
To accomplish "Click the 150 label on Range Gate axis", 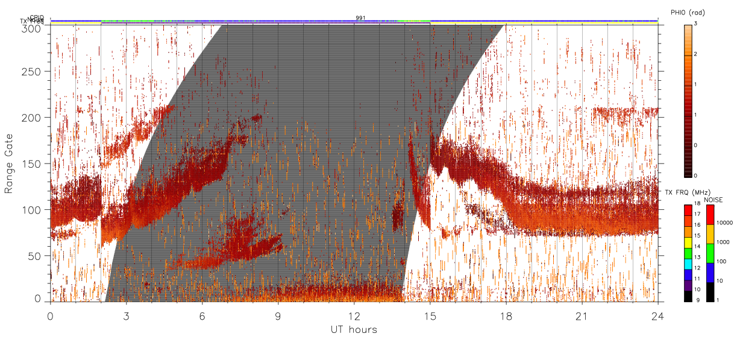I will [x=33, y=163].
